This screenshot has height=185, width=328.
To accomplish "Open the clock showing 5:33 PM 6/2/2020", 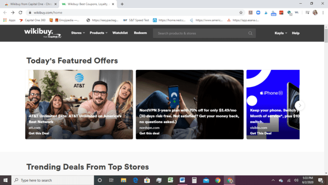I will pyautogui.click(x=307, y=180).
